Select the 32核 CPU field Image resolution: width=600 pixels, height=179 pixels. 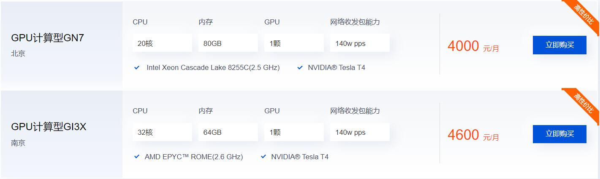point(162,132)
